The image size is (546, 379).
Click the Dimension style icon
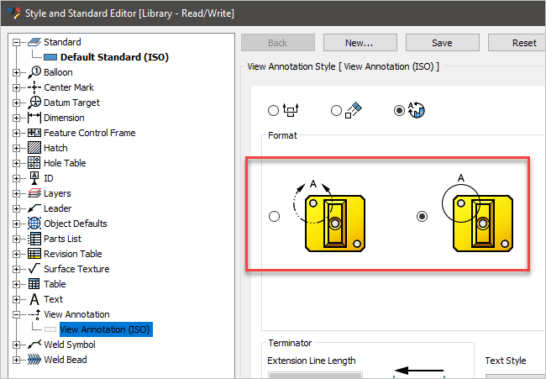pyautogui.click(x=34, y=118)
